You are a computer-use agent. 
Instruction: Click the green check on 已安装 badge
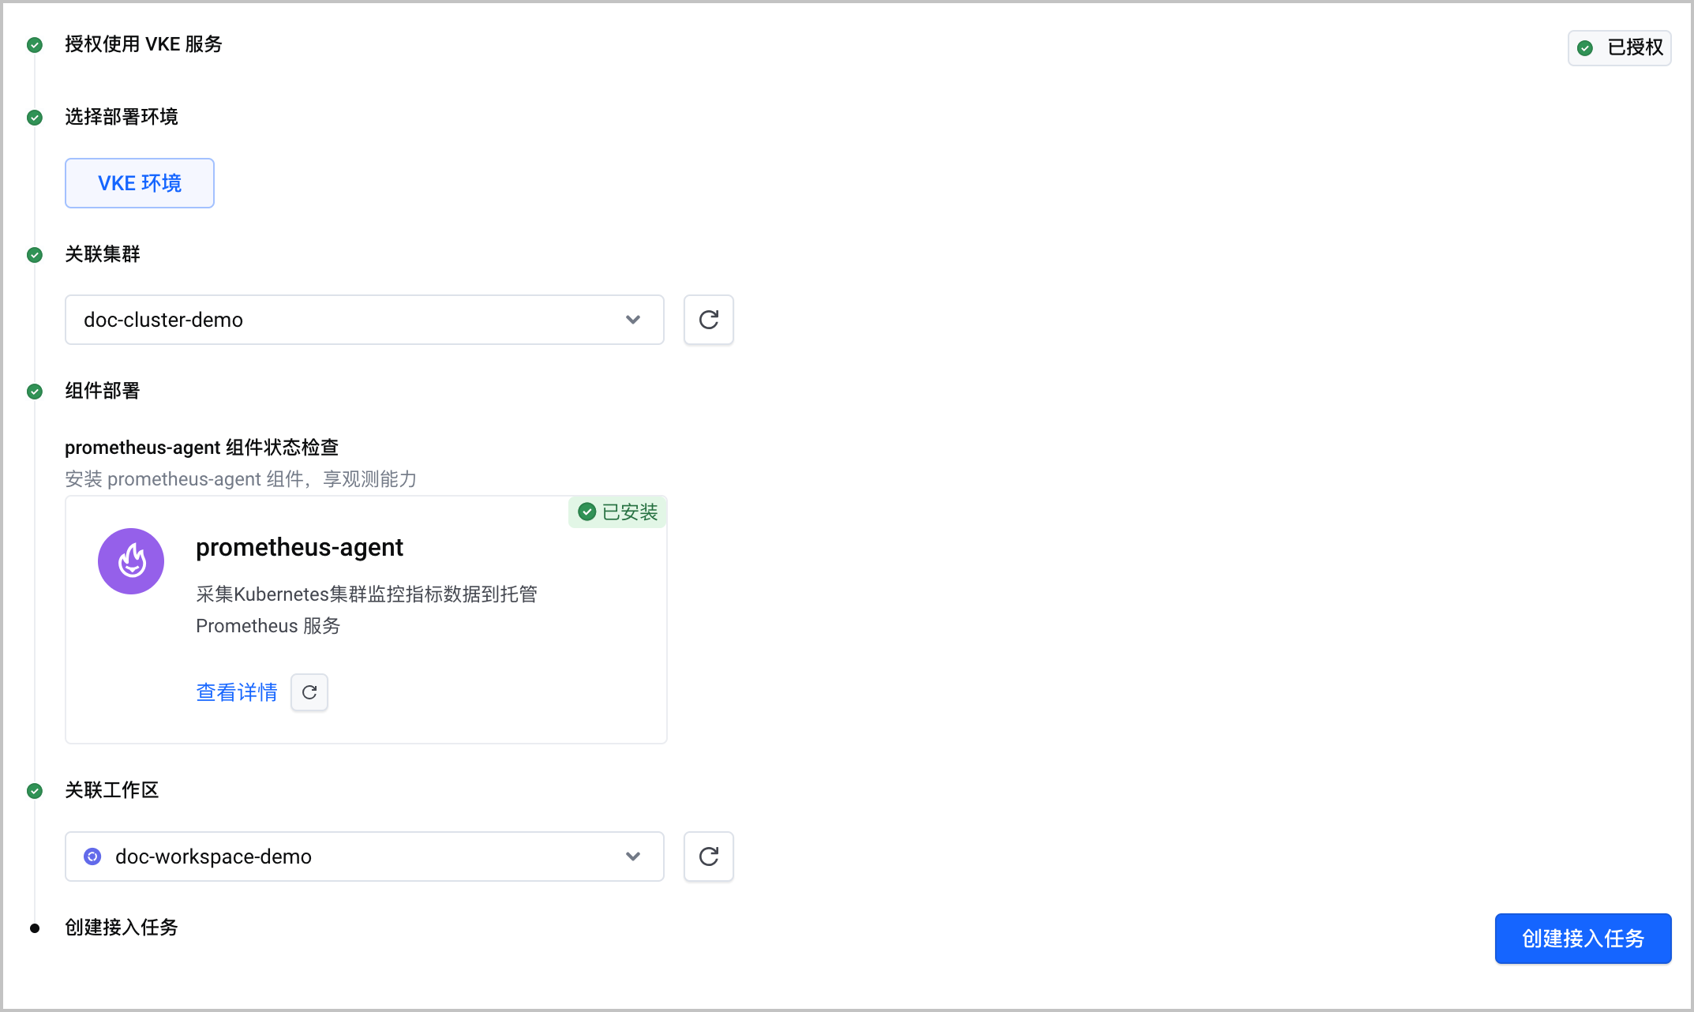587,512
